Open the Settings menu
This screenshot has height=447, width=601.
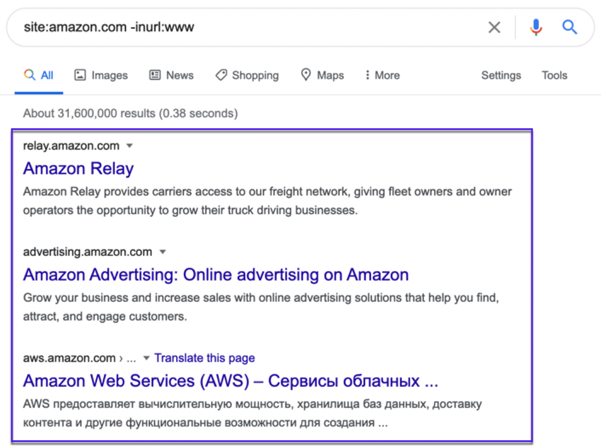(x=501, y=75)
